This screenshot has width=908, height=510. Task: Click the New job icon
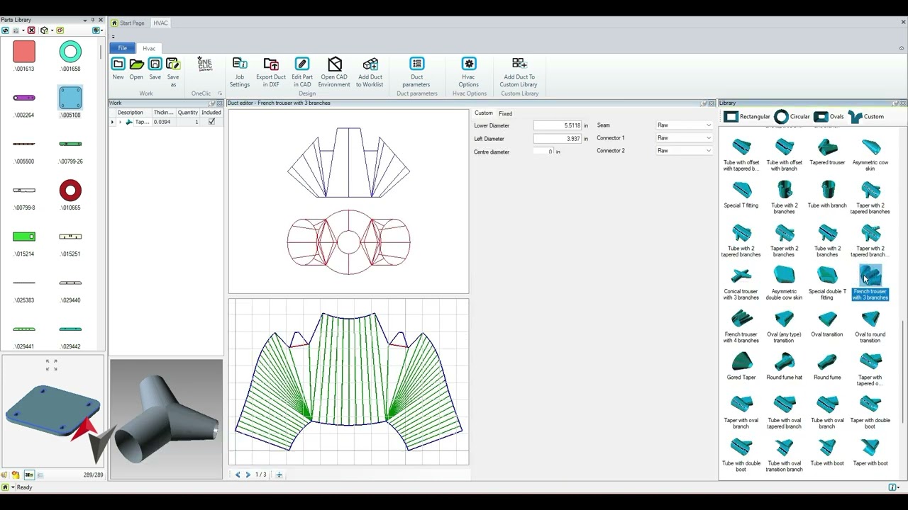(118, 64)
